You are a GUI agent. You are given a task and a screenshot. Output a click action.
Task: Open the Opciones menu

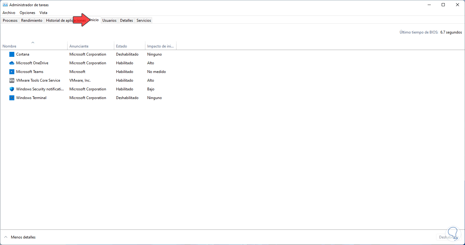27,13
